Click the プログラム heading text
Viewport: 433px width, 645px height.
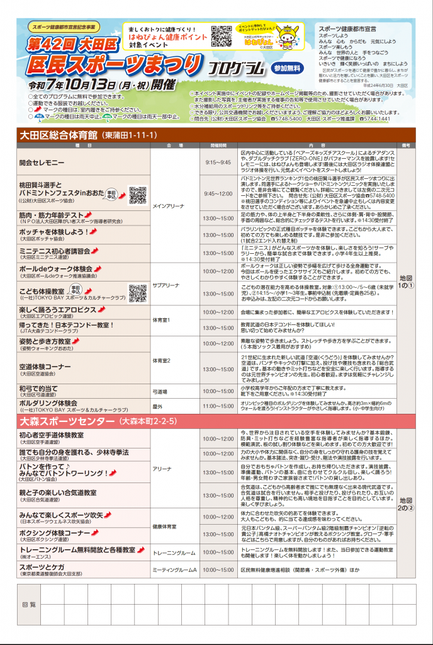click(236, 68)
